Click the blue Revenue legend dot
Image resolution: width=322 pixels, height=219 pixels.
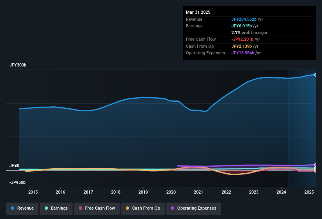point(13,208)
